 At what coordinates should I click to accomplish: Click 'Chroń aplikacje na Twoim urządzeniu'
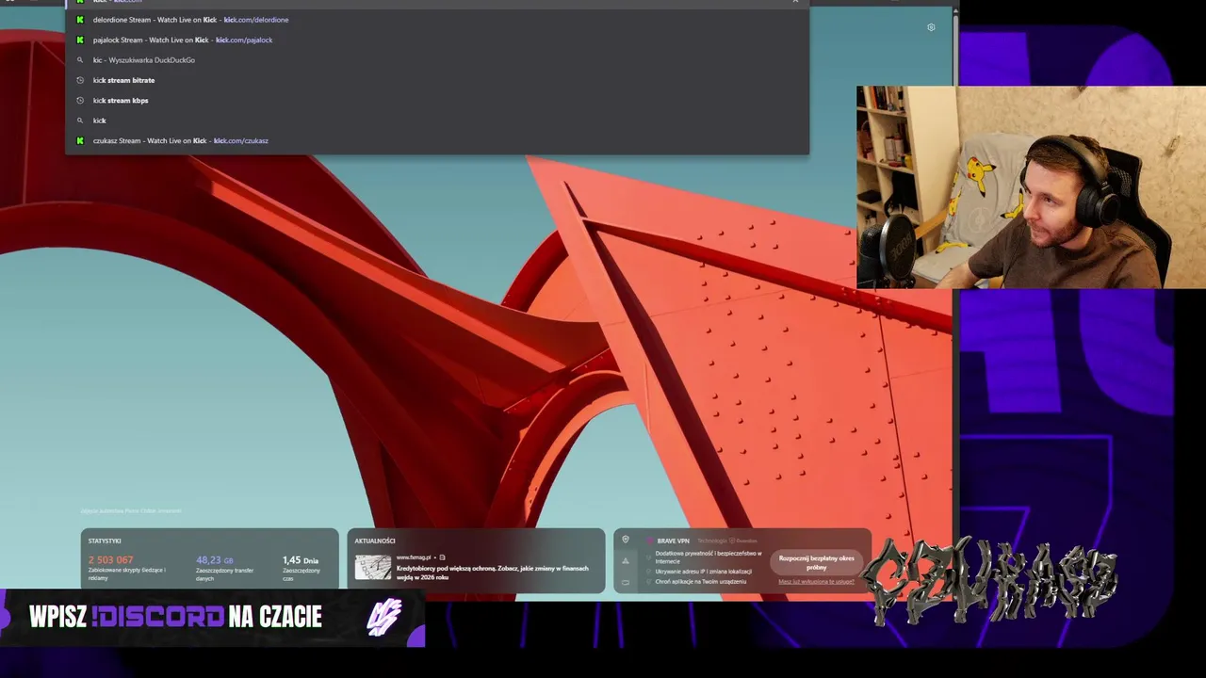[701, 582]
